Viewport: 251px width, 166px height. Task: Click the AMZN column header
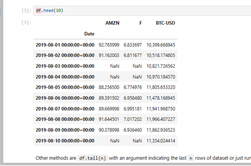pos(113,23)
